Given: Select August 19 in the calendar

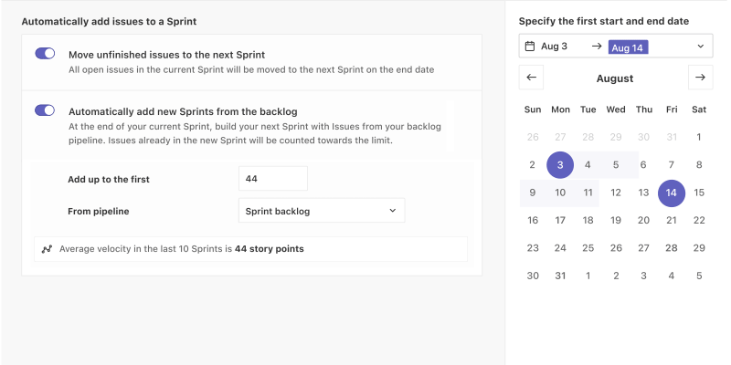Looking at the screenshot, I should [x=616, y=220].
